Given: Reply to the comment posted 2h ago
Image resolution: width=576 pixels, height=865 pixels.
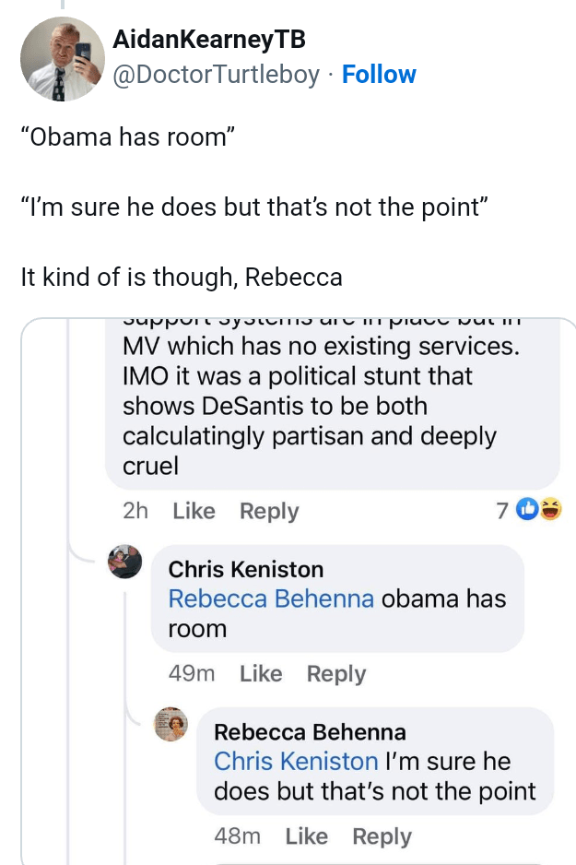Looking at the screenshot, I should [269, 511].
